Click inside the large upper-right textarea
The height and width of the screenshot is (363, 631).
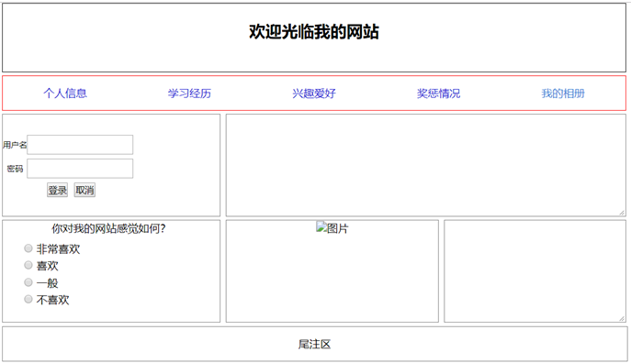click(x=426, y=165)
